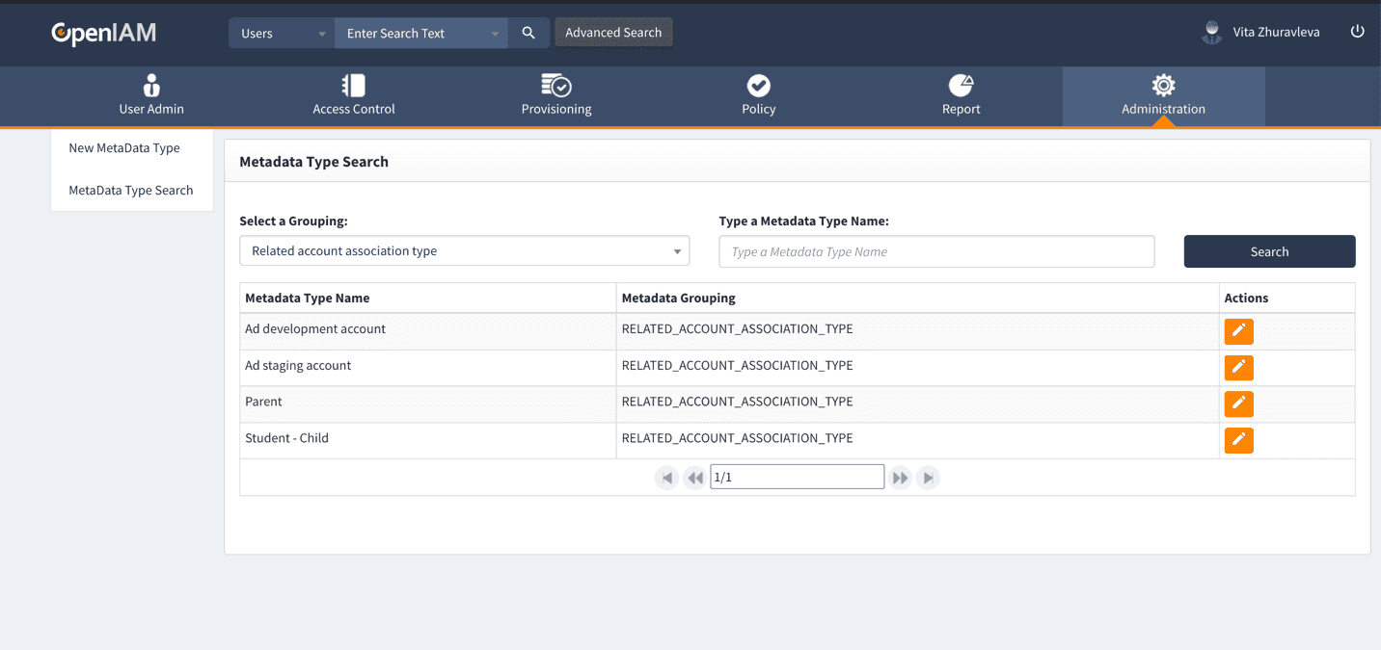Select New MetaData Type in sidebar
Image resolution: width=1381 pixels, height=650 pixels.
pos(124,148)
